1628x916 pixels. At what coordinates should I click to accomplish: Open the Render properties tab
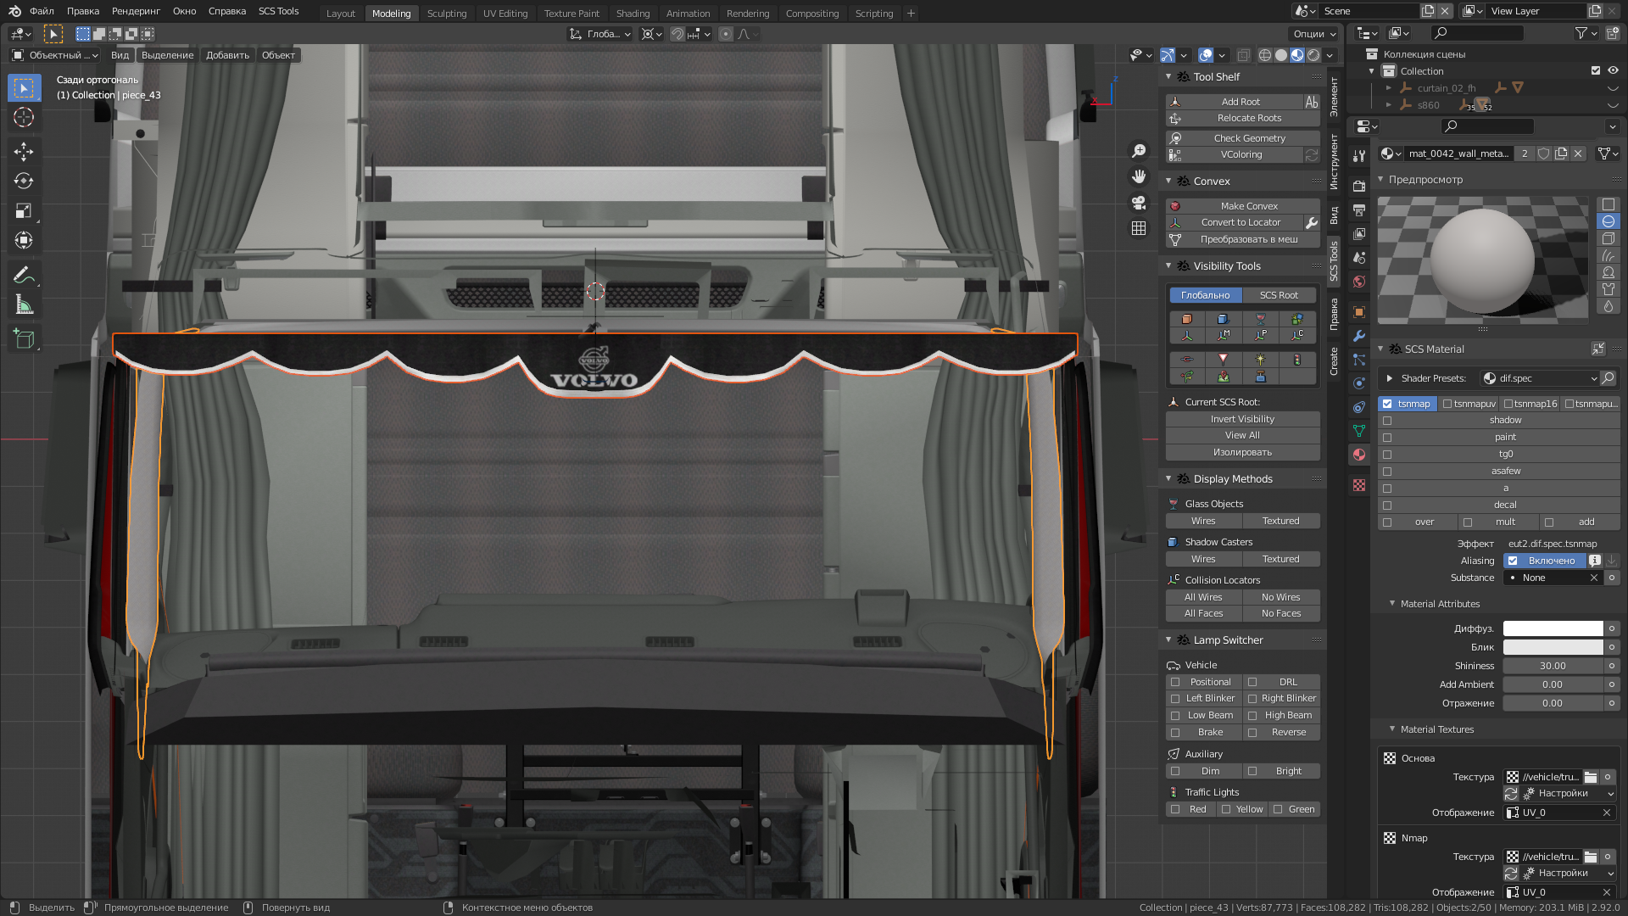tap(1359, 186)
